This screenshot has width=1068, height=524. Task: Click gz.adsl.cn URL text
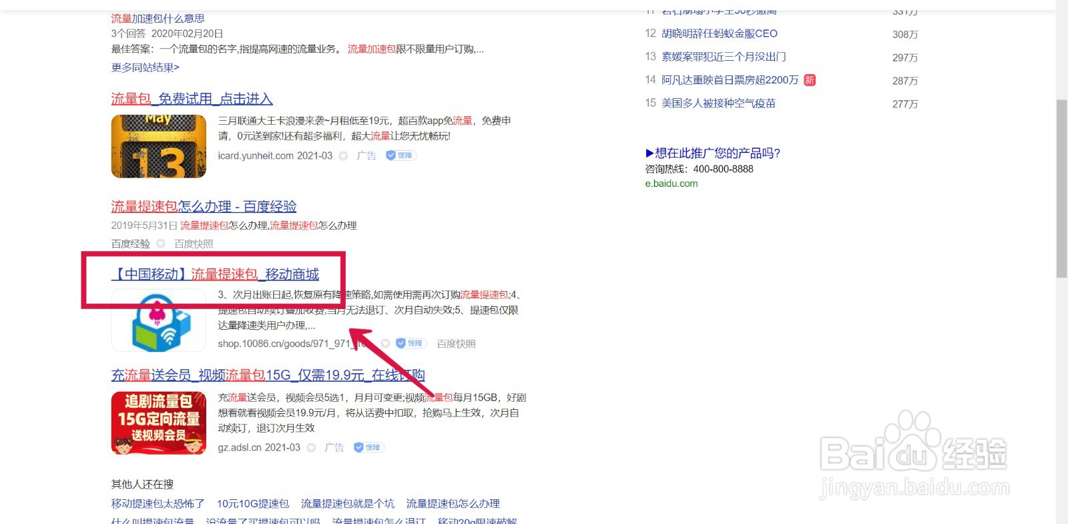pos(240,447)
